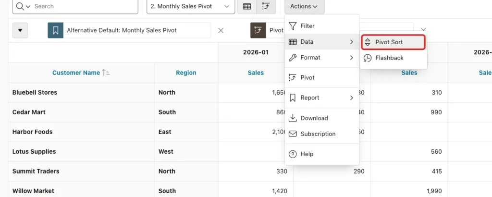Click the bookmark icon for Alternative Default report

(56, 30)
